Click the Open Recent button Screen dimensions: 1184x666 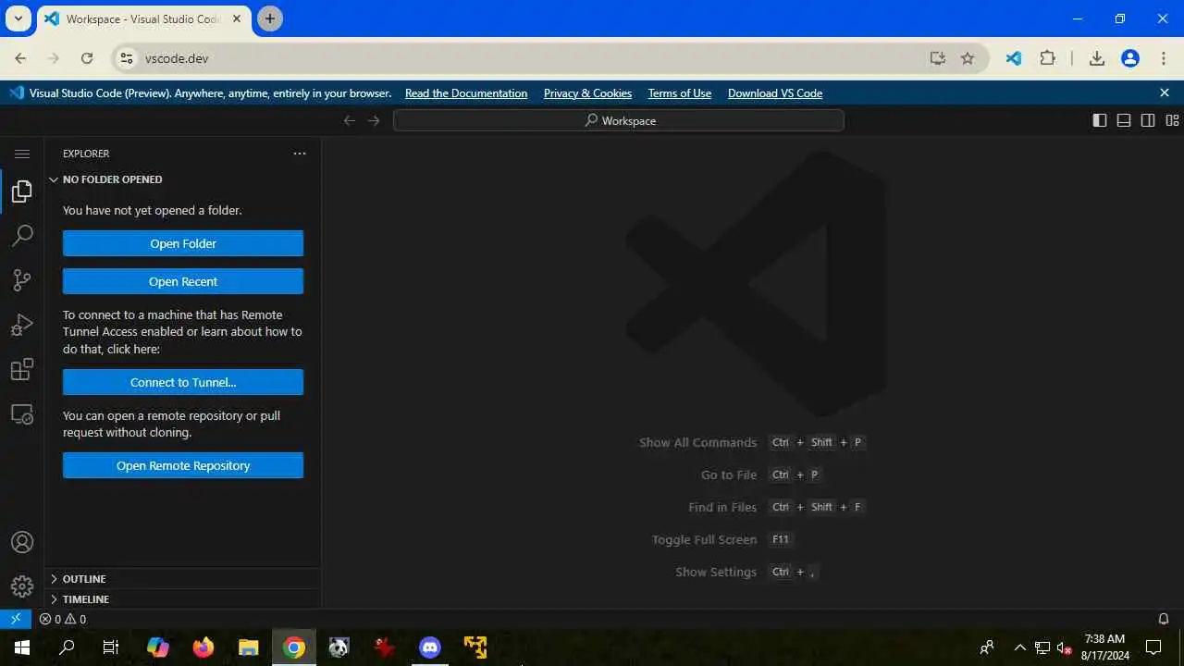tap(183, 281)
